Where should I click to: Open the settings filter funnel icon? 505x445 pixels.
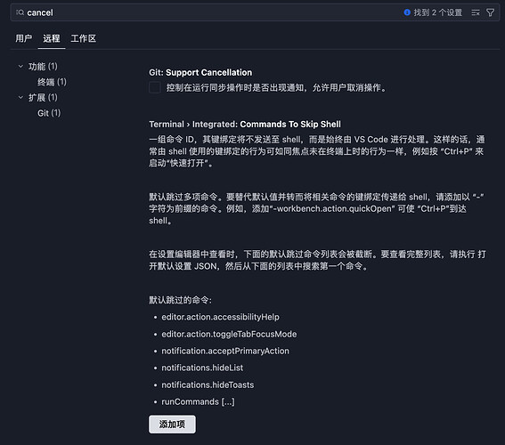[x=490, y=12]
